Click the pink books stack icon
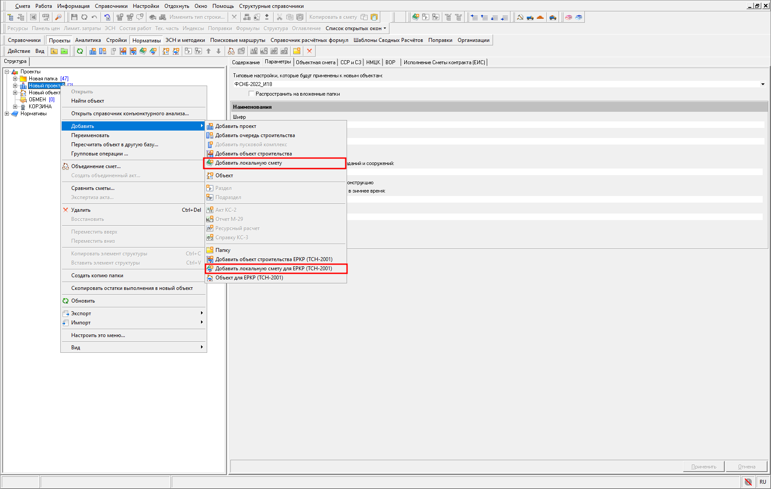Viewport: 771px width, 489px height. (x=569, y=17)
